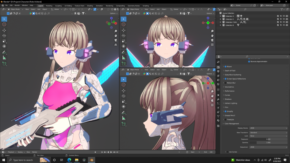This screenshot has width=290, height=163.
Task: Open the Scene properties tab icon
Action: click(x=218, y=80)
